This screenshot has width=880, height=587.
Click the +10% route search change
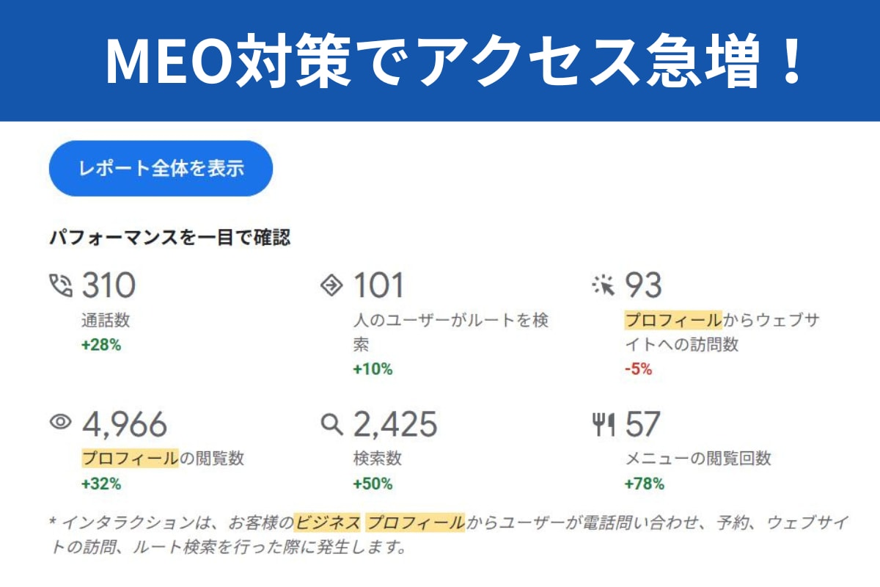tap(373, 369)
